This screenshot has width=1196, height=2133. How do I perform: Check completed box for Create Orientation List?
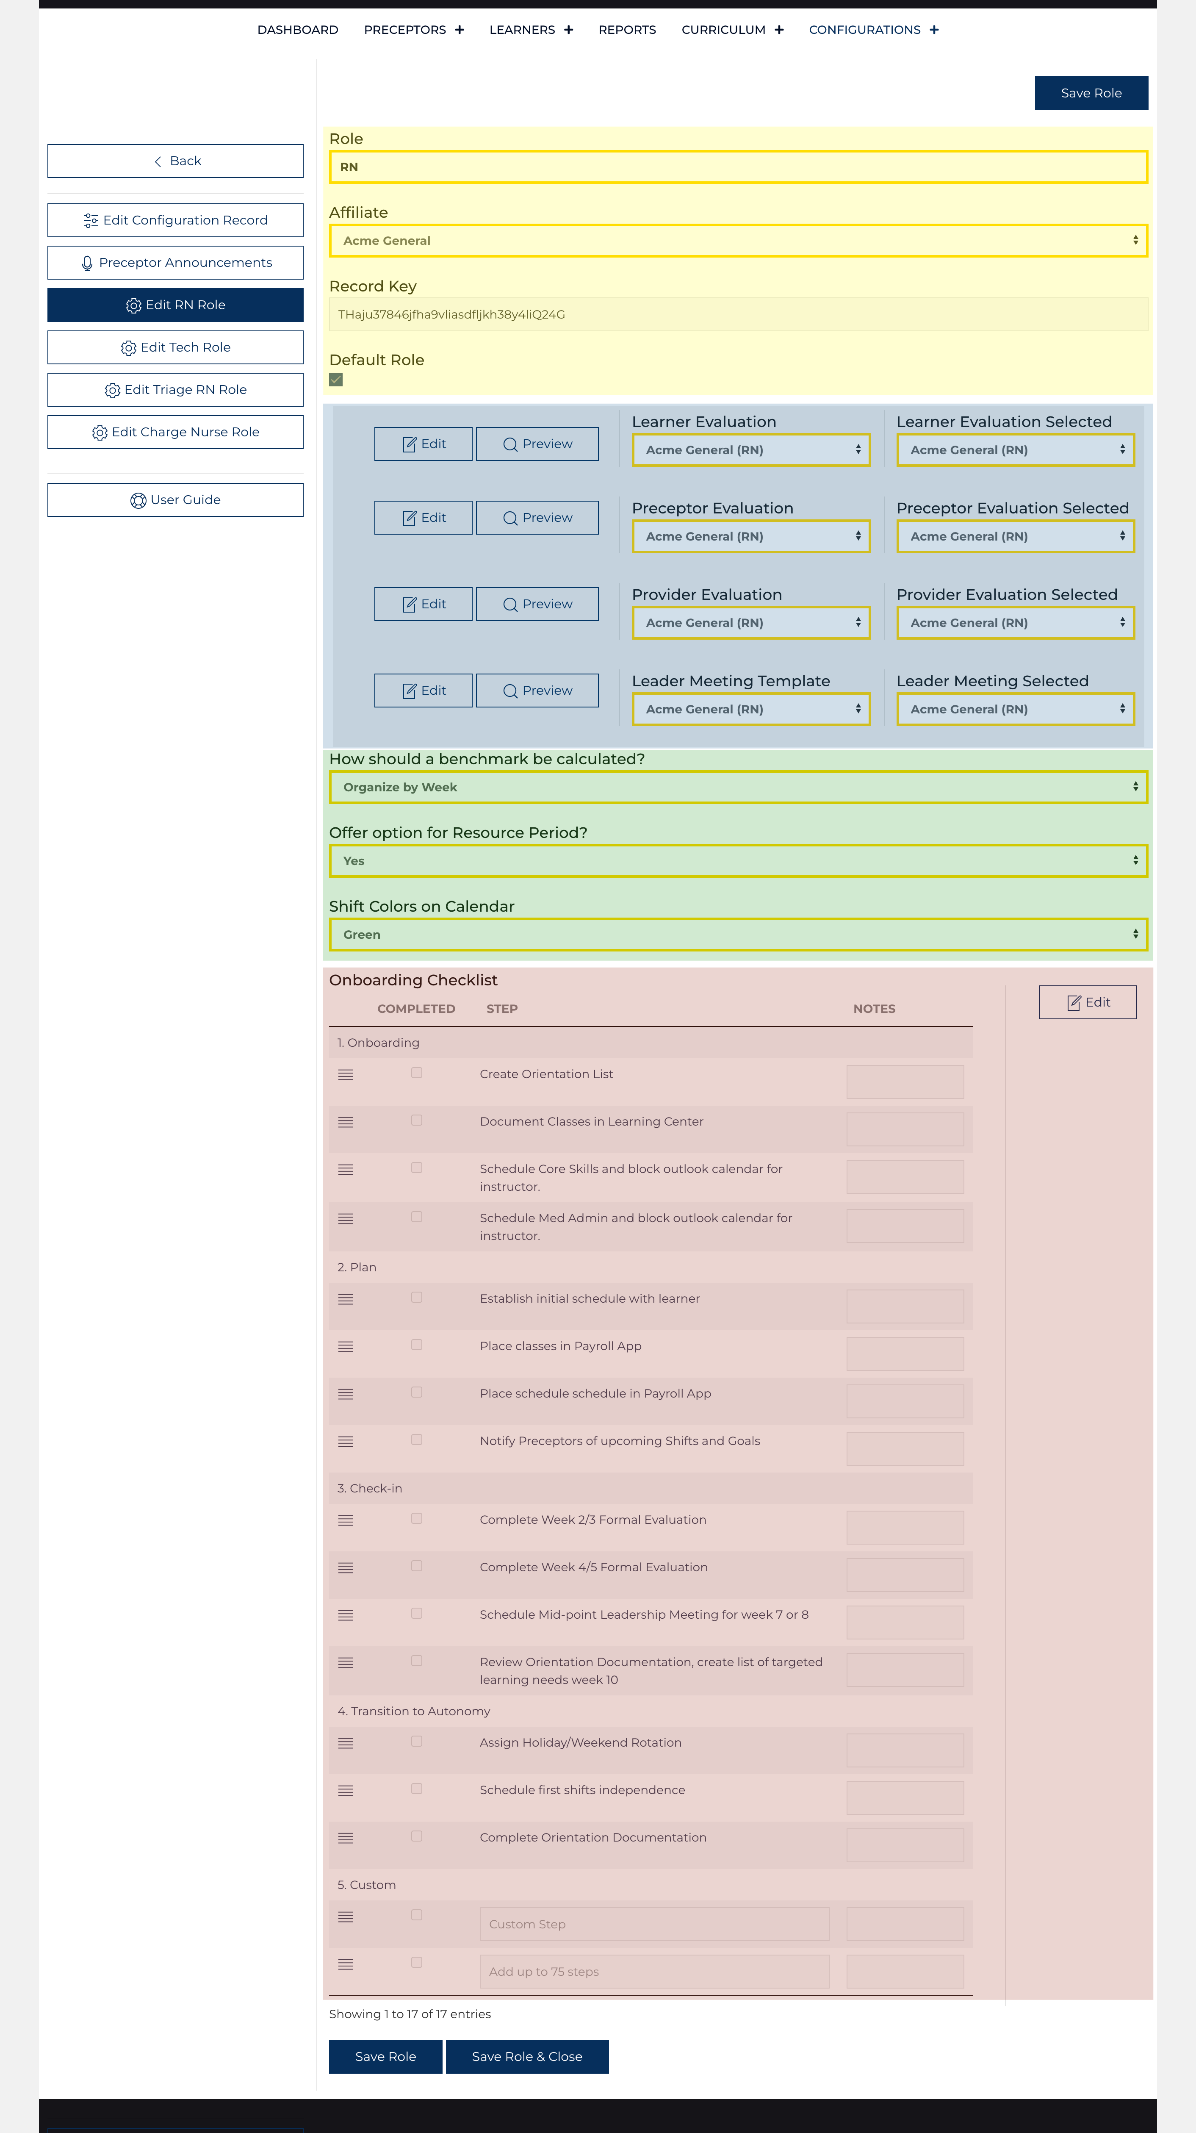tap(416, 1073)
